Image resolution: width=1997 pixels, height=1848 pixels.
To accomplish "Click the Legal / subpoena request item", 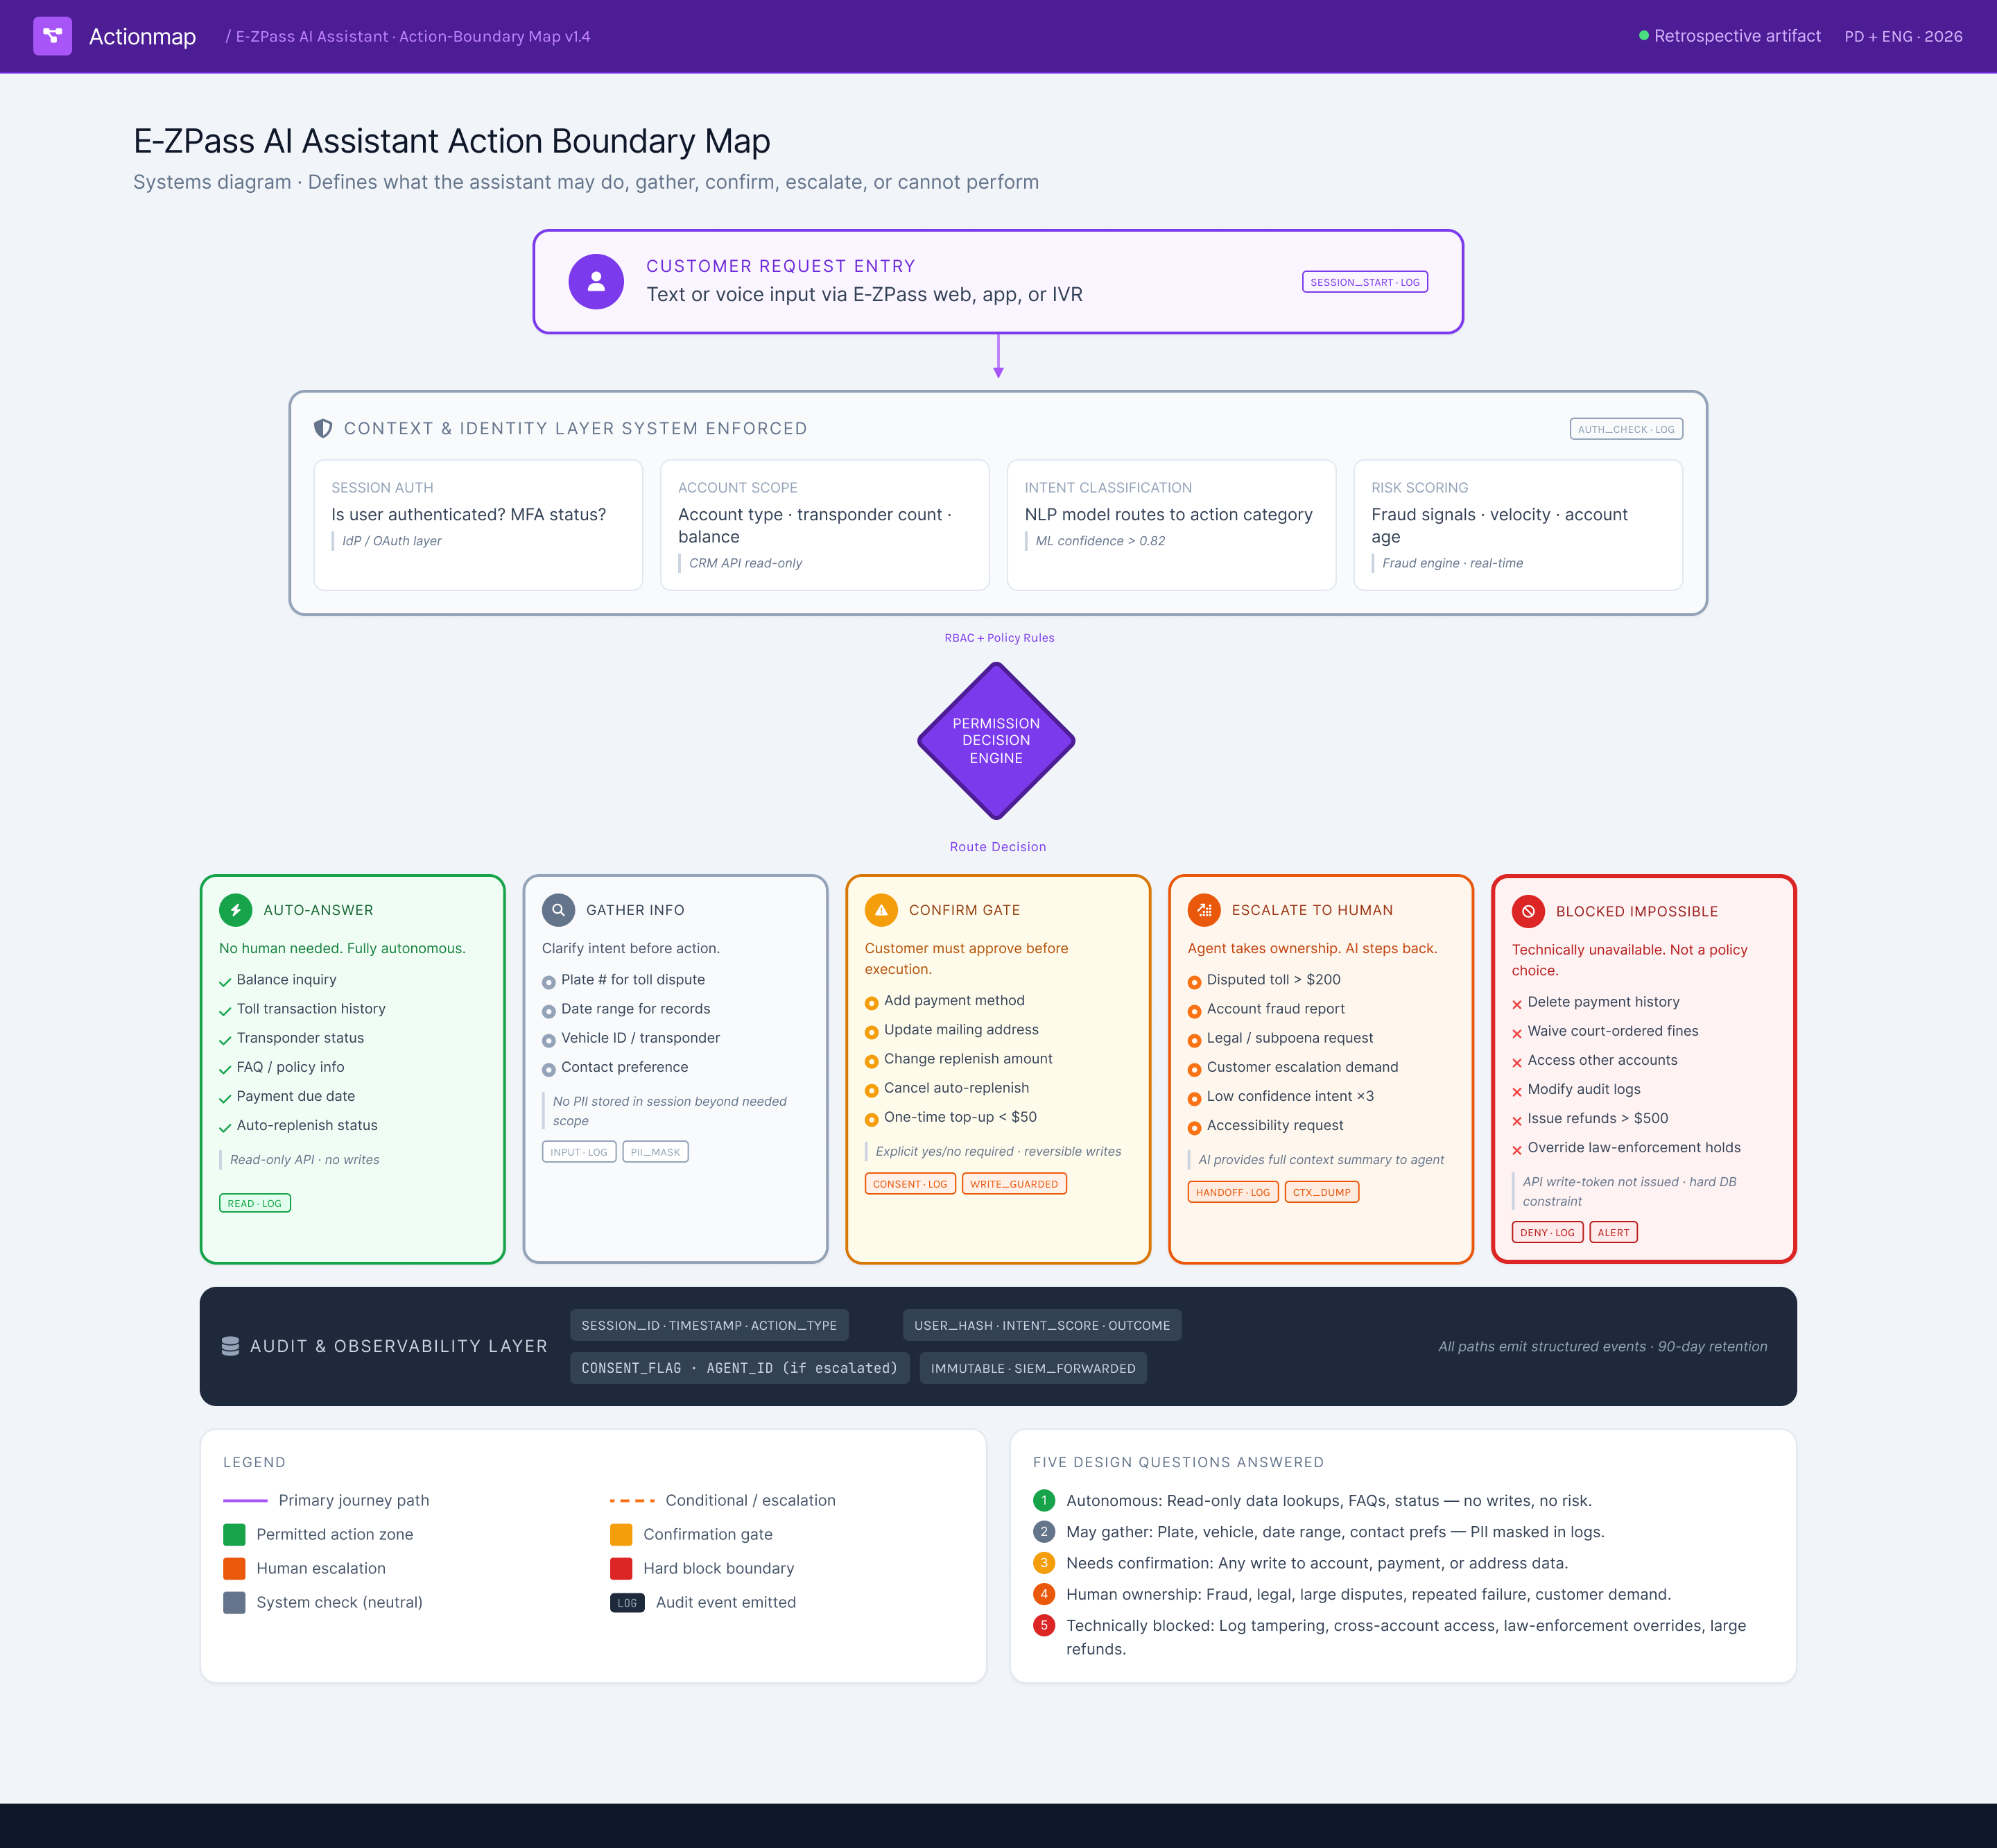I will click(x=1290, y=1038).
